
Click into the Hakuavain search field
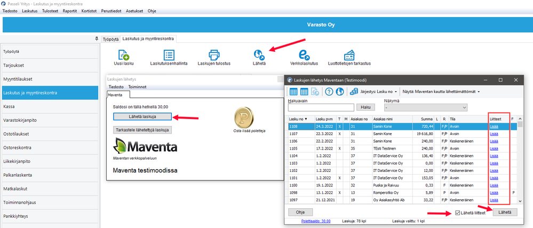tap(321, 107)
